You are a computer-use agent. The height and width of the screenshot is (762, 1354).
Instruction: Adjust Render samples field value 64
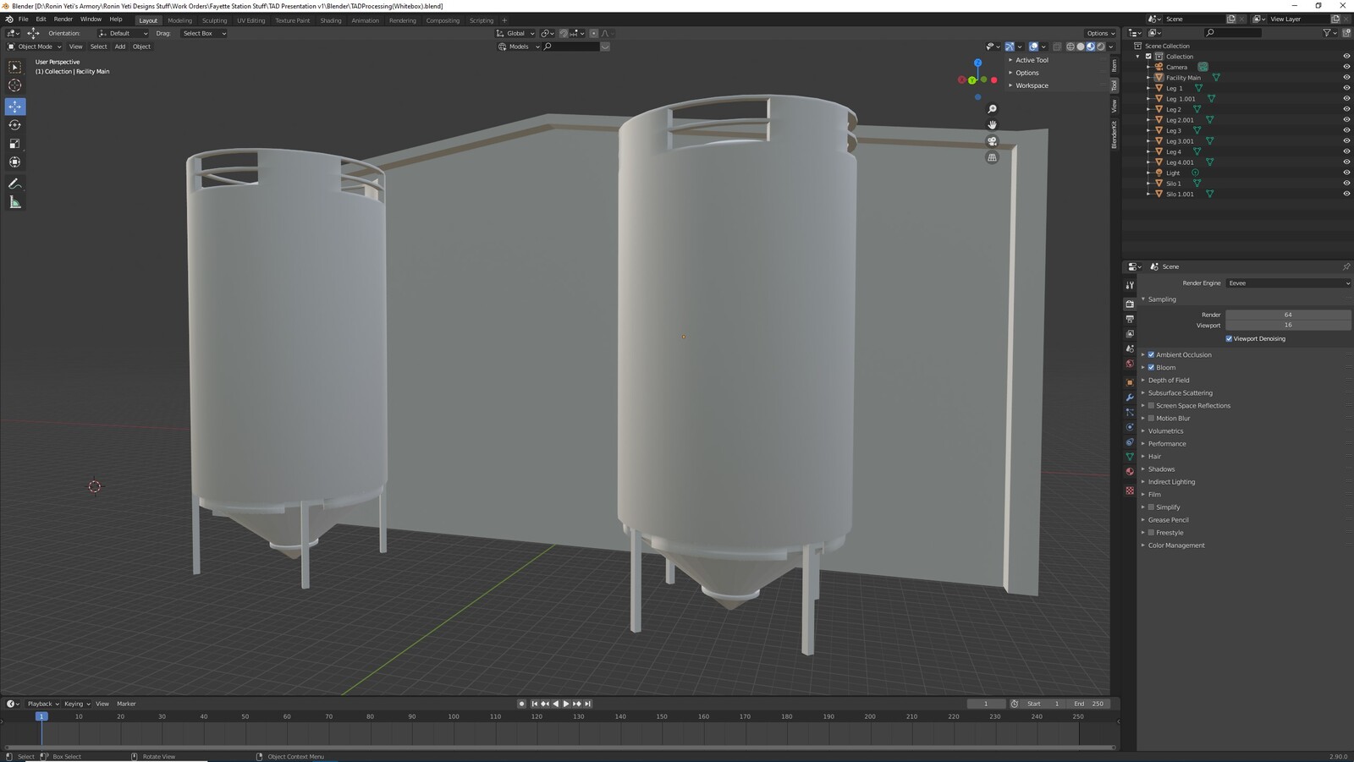pos(1288,315)
